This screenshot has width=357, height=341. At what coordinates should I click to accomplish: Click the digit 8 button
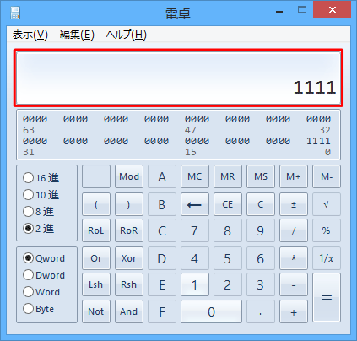[x=228, y=230]
